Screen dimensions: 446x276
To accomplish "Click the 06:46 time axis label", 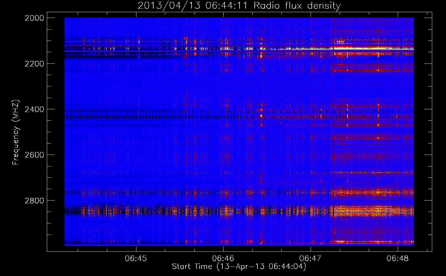I will 223,258.
